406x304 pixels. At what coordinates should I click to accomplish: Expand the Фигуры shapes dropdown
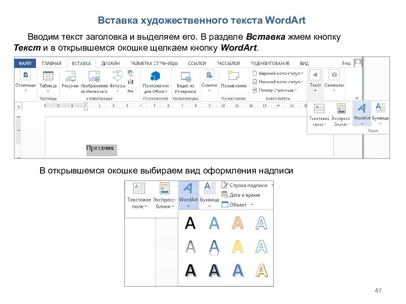click(117, 81)
